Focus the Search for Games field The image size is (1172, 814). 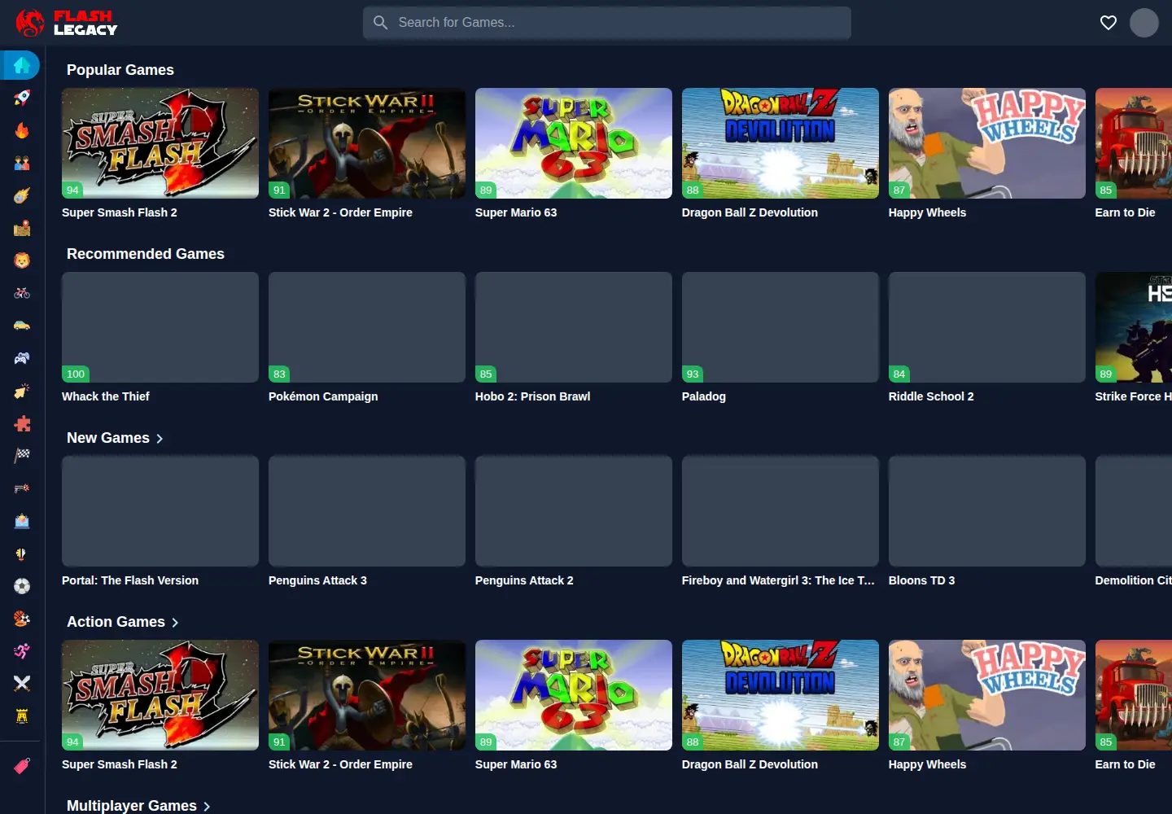(607, 23)
